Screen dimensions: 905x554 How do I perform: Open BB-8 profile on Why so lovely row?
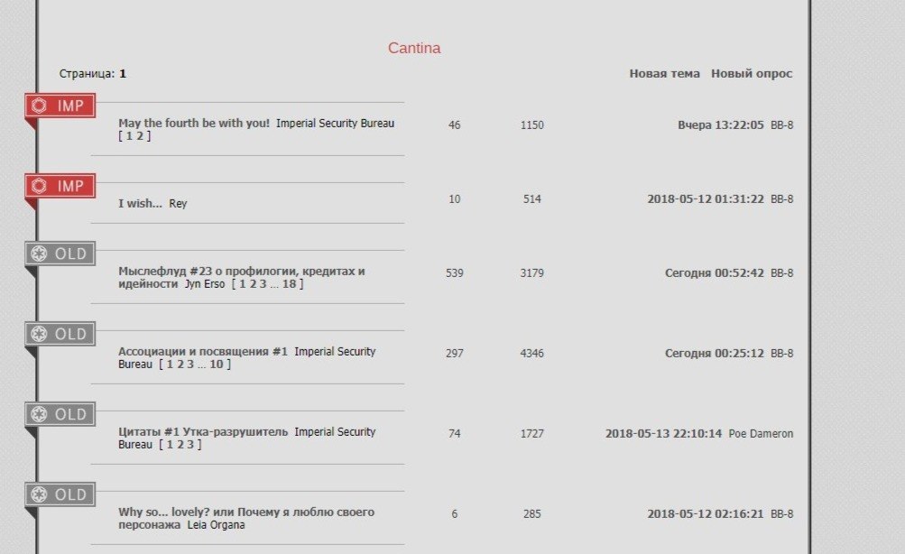(x=782, y=513)
